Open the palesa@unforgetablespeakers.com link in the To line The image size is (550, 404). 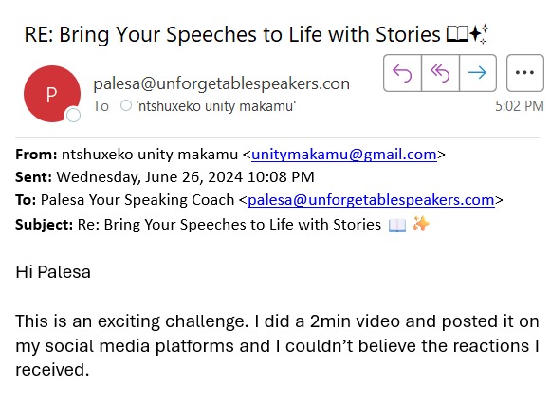[371, 200]
